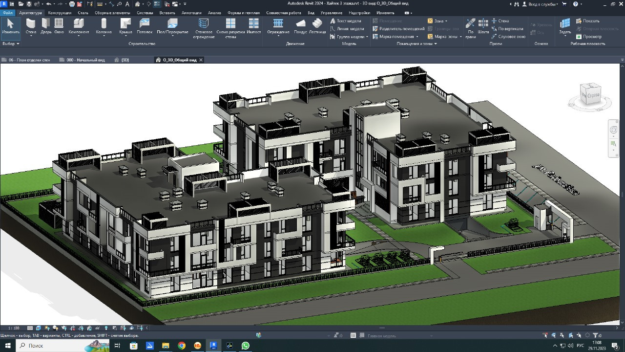The image size is (625, 352).
Task: Pick the Колонна (Column) tool
Action: tap(104, 27)
